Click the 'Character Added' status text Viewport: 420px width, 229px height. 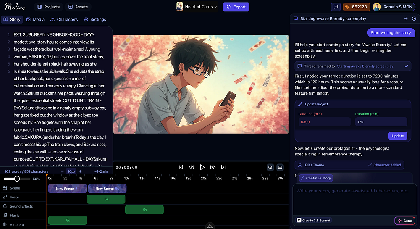(x=384, y=165)
